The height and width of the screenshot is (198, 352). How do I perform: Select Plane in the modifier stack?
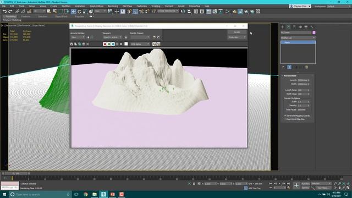[298, 42]
